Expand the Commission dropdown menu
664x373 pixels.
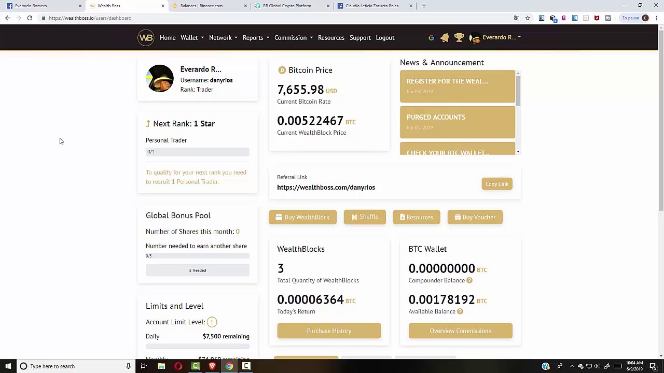coord(294,38)
